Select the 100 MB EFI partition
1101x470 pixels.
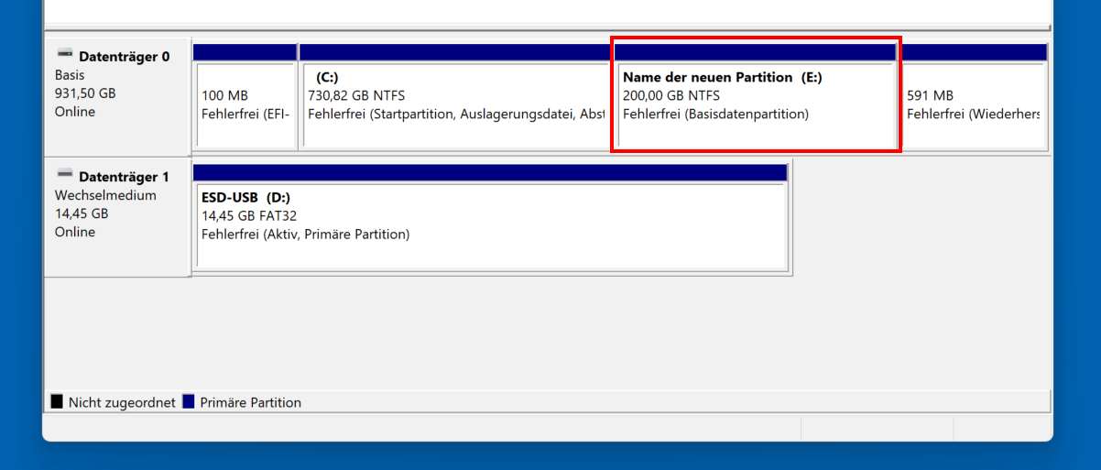coord(245,96)
